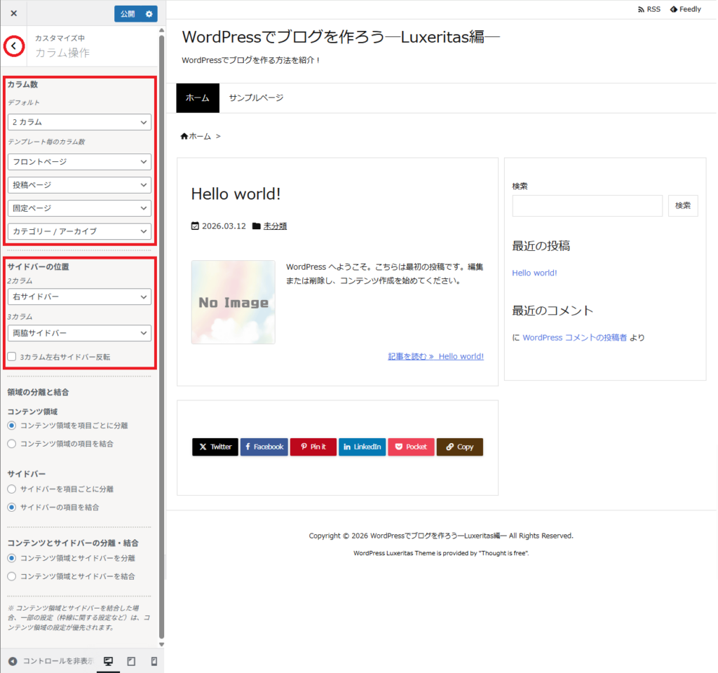Click the home icon in the breadcrumb

[x=184, y=135]
